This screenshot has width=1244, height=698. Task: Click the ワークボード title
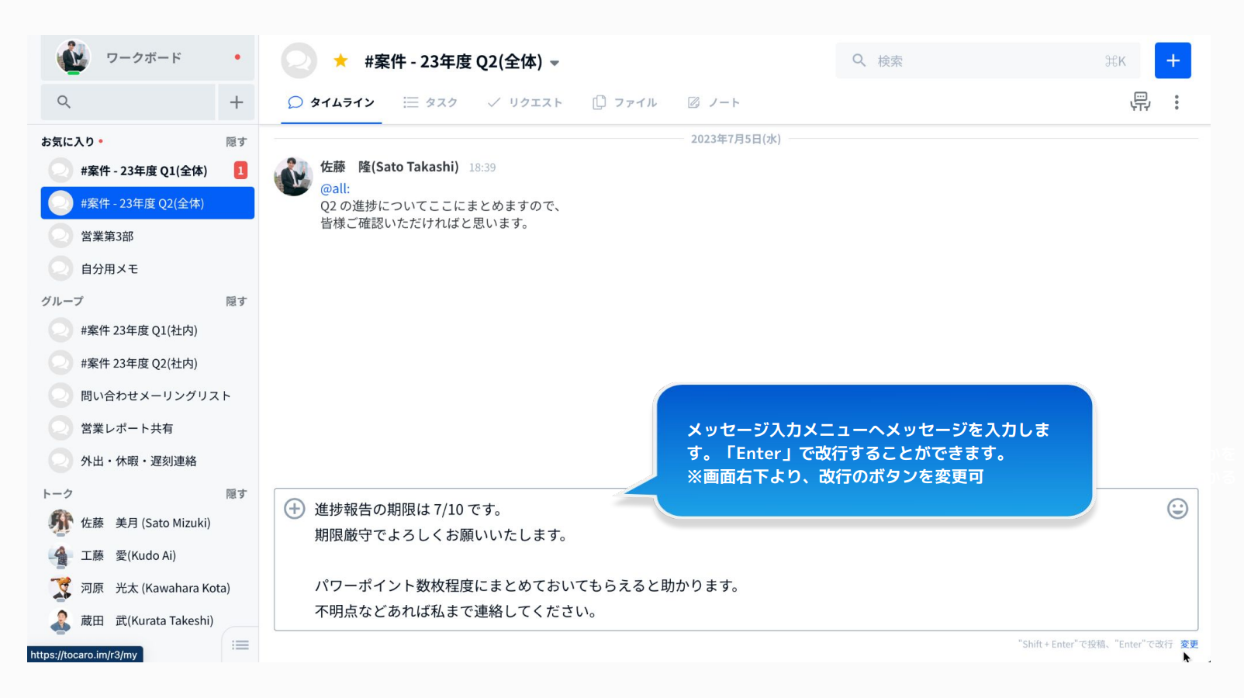tap(143, 57)
